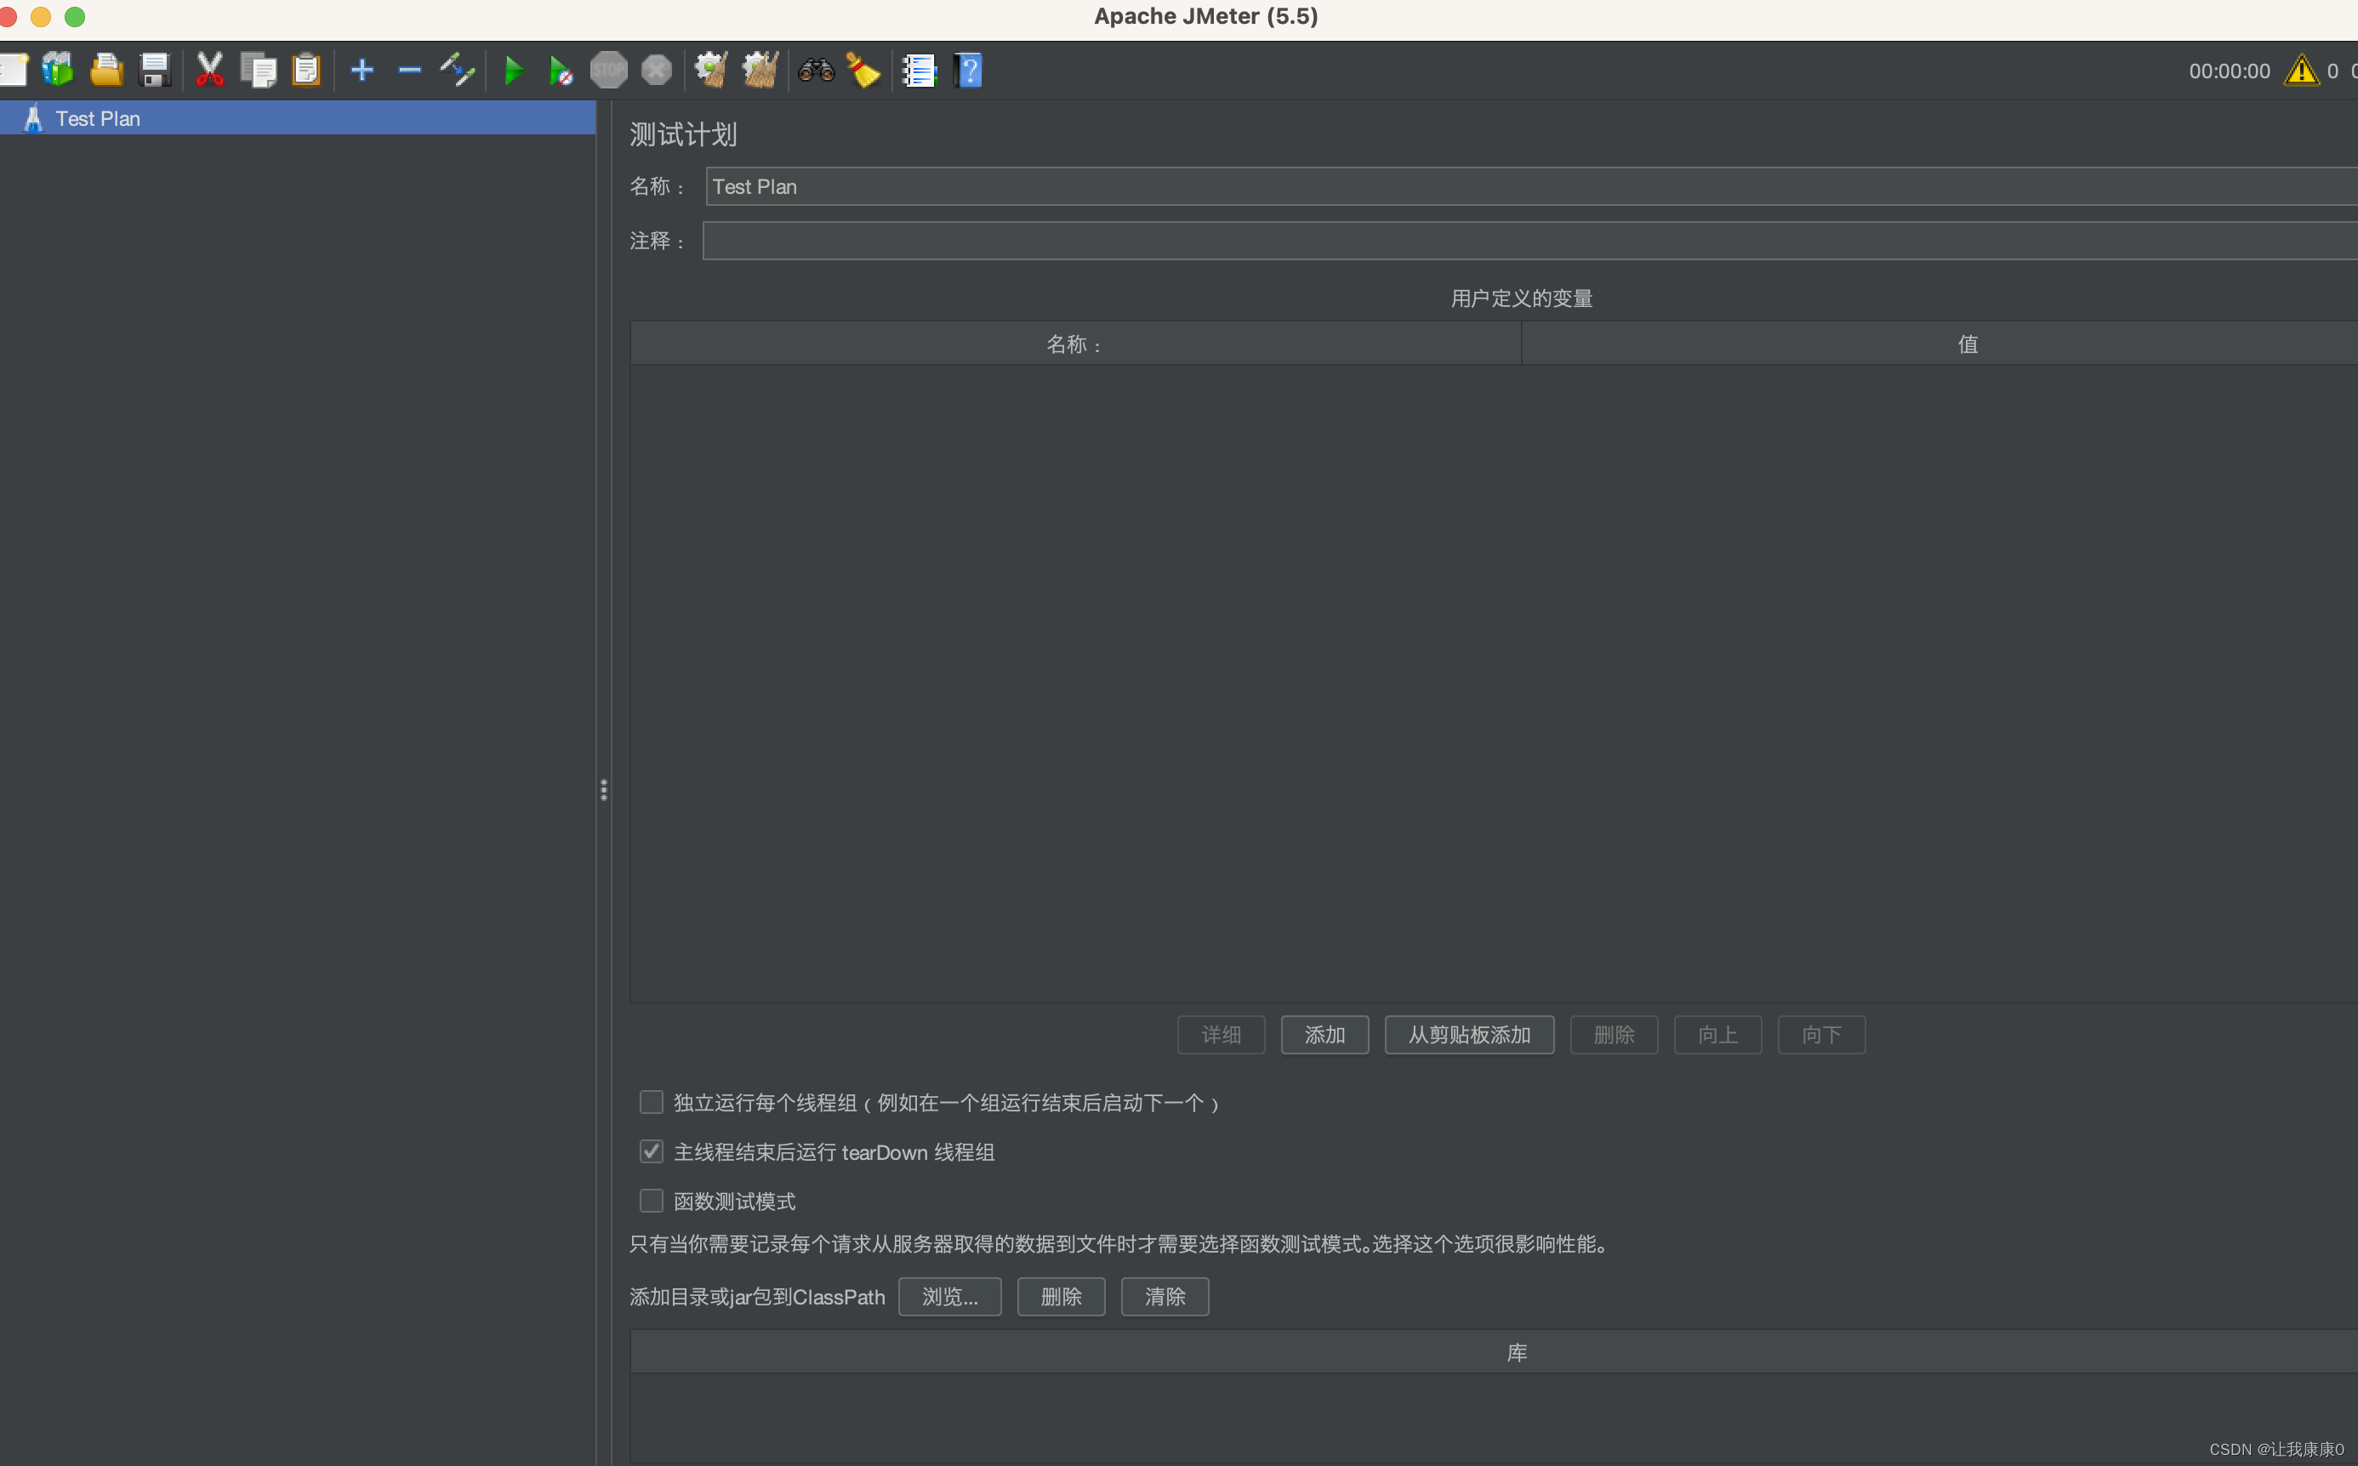Click the 00:00:00 elapsed time display
2358x1466 pixels.
pyautogui.click(x=2229, y=71)
